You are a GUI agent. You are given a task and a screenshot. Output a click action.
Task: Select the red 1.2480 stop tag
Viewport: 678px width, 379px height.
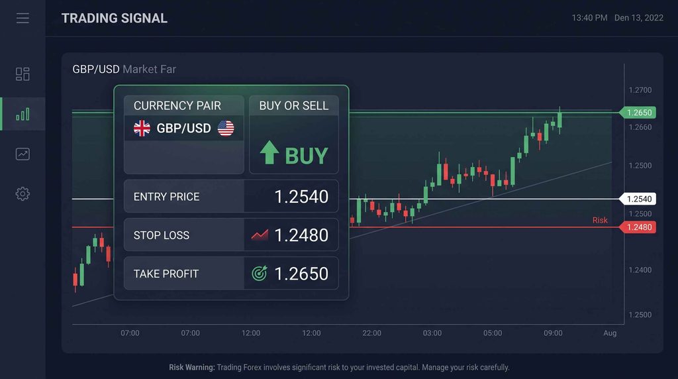click(638, 227)
